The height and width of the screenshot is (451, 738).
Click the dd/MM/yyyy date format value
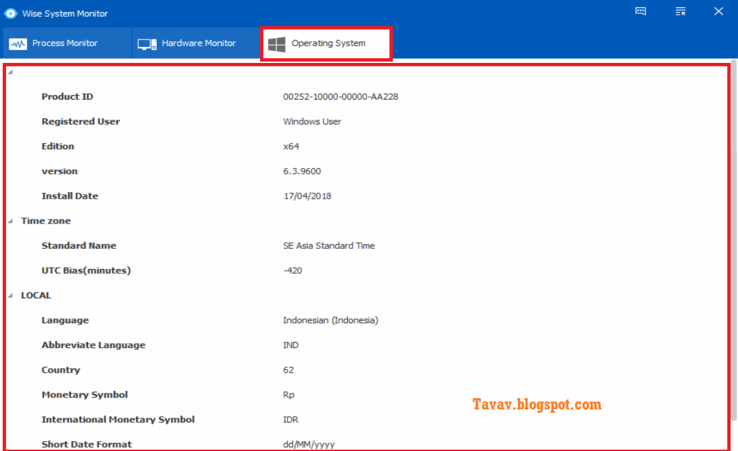pos(309,445)
